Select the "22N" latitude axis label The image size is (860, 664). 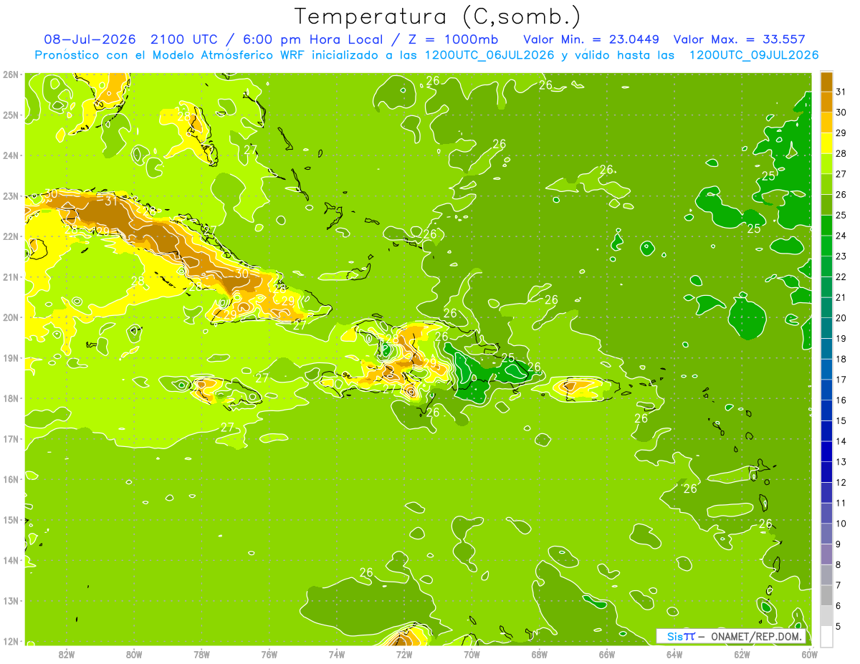10,236
